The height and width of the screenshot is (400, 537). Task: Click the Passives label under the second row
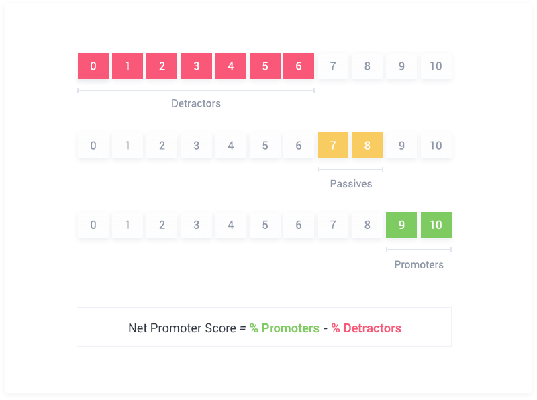click(350, 184)
